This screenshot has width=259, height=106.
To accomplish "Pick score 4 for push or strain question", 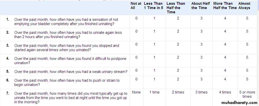I will point(225,79).
